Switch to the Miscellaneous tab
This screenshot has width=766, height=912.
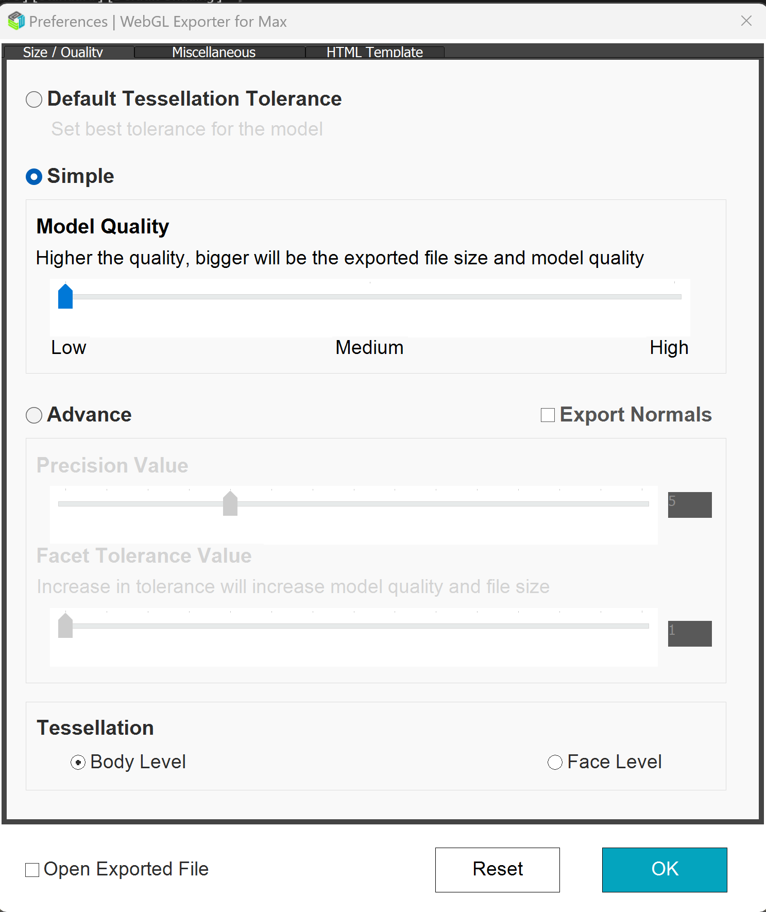(214, 52)
